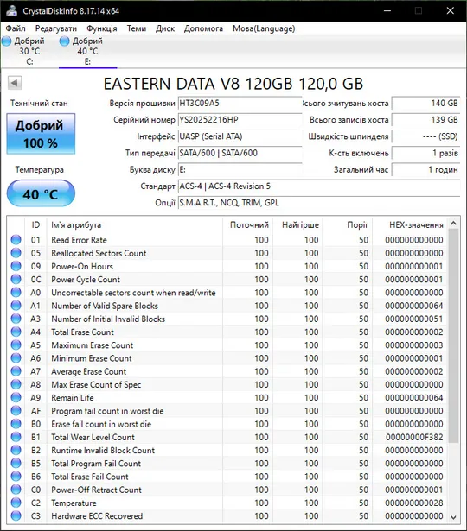Click status orb of Max Erase Count of Spec
467x531 pixels.
[x=16, y=384]
